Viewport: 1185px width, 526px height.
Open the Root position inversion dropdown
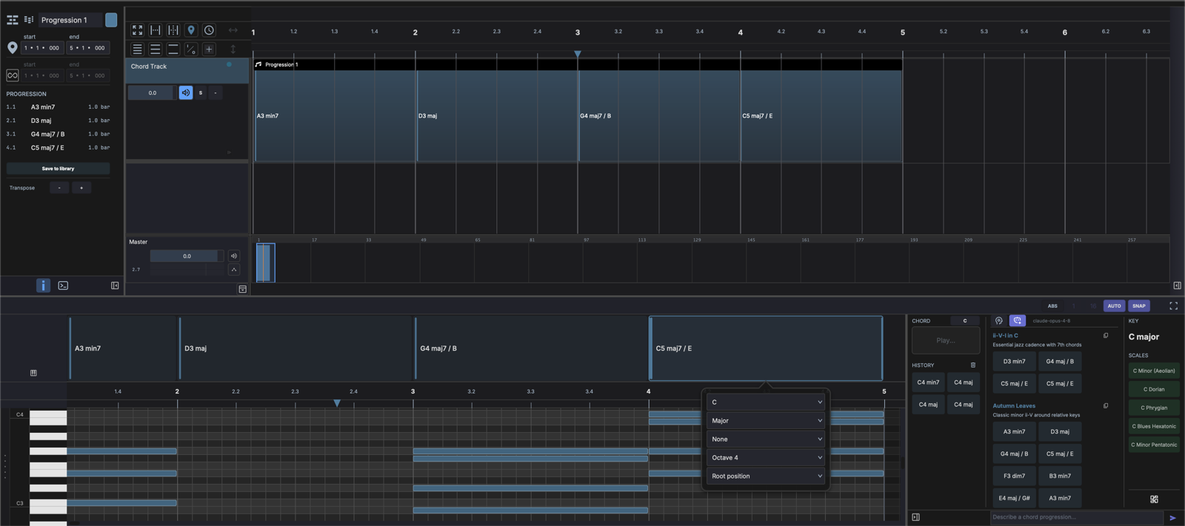click(x=766, y=476)
